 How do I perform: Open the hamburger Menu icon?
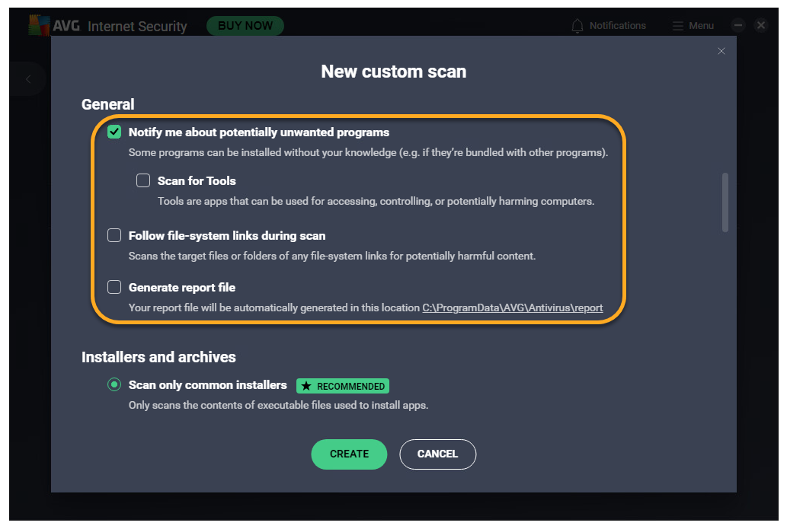pyautogui.click(x=678, y=26)
